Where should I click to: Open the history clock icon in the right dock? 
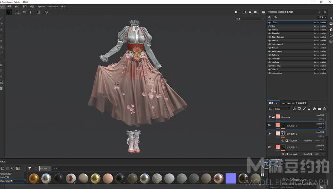(x=331, y=35)
